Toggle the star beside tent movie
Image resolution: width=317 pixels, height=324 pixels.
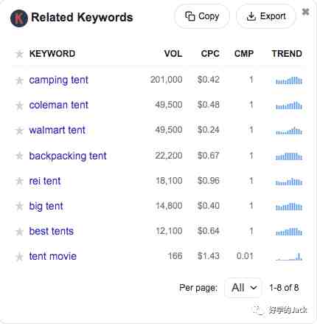point(19,257)
